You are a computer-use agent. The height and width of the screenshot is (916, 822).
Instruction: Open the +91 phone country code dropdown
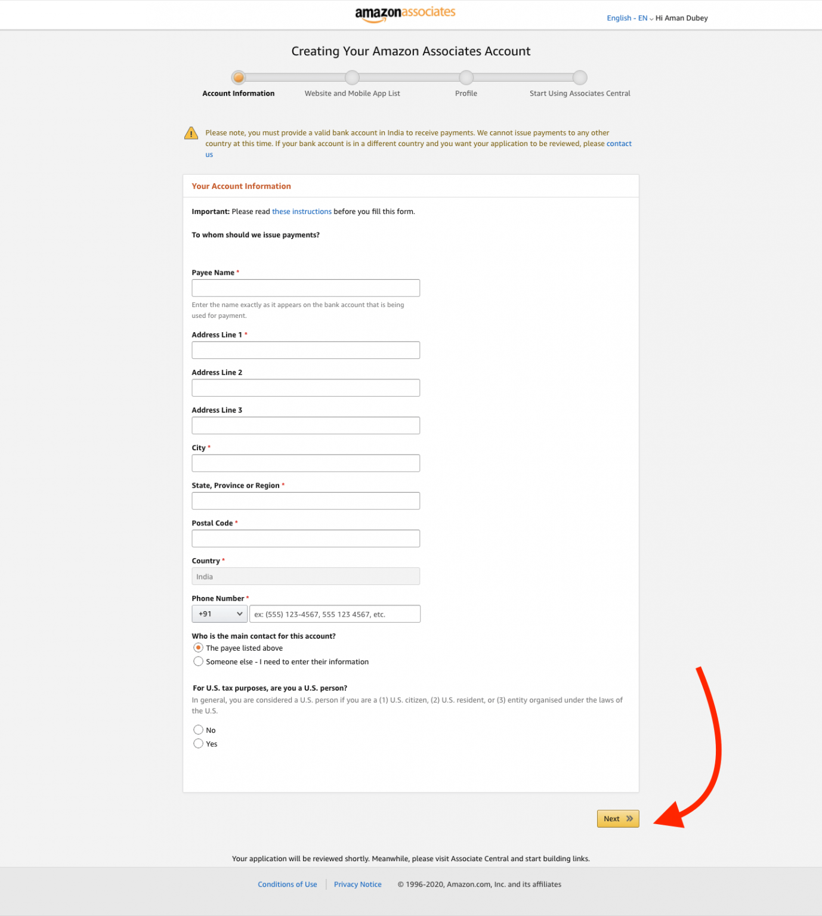pos(220,614)
